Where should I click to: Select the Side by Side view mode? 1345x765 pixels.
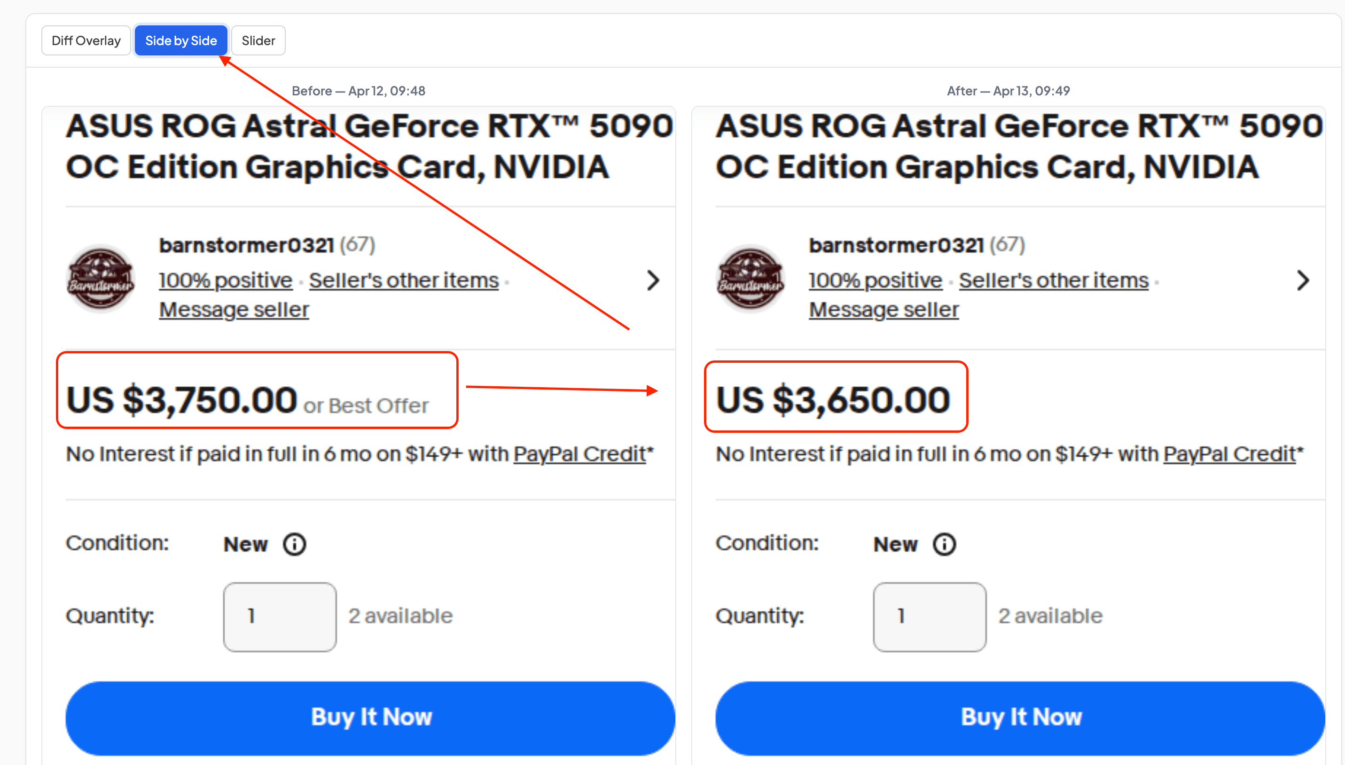pyautogui.click(x=181, y=40)
